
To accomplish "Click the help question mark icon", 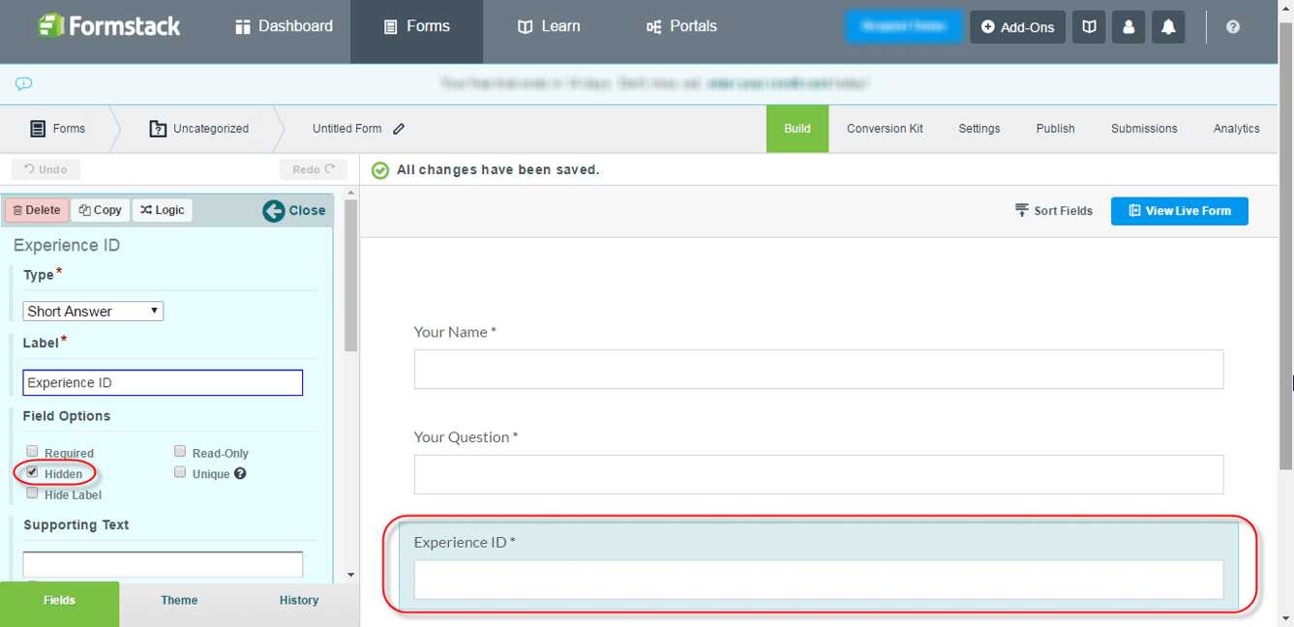I will click(x=1233, y=27).
